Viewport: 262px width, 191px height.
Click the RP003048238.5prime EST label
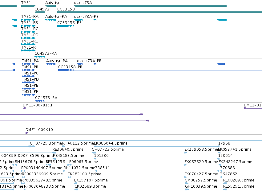point(44,186)
